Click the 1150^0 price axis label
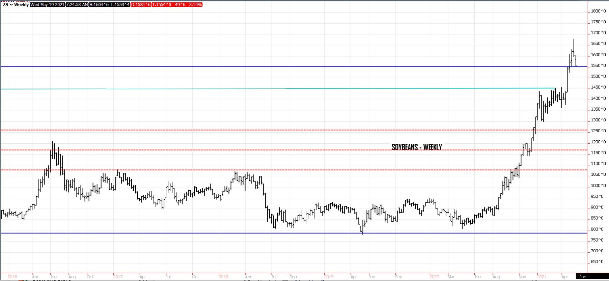609x281 pixels. pyautogui.click(x=598, y=153)
